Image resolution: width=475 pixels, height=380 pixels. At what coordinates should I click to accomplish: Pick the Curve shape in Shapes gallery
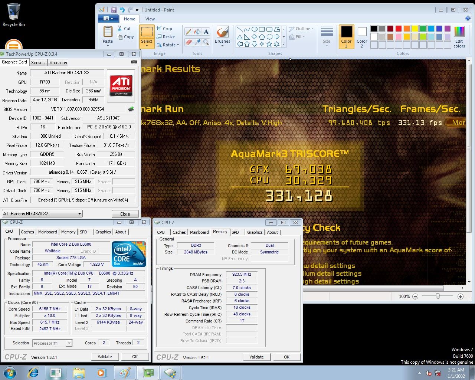point(247,29)
